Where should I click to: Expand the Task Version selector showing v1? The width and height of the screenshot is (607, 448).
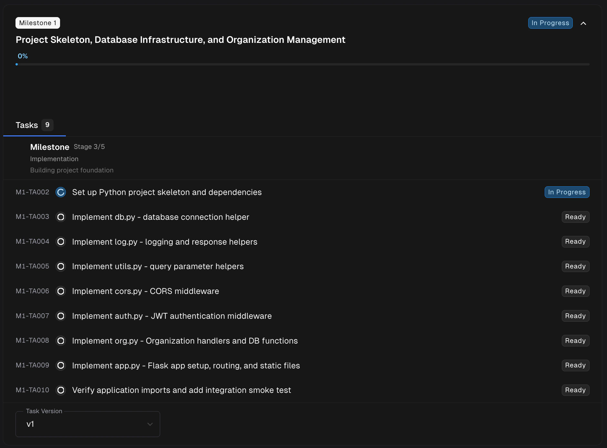(x=149, y=424)
